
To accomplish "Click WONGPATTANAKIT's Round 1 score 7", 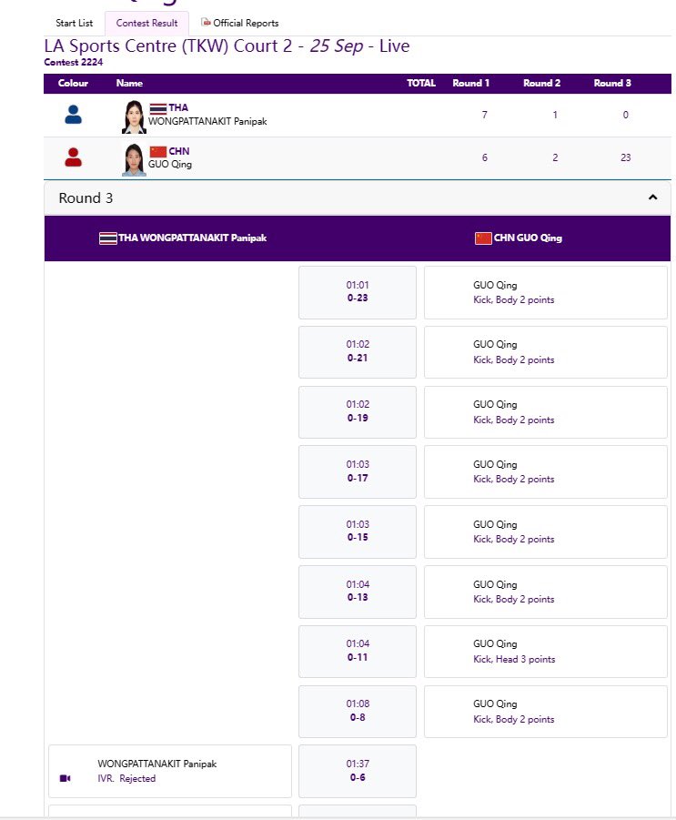I will tap(485, 115).
